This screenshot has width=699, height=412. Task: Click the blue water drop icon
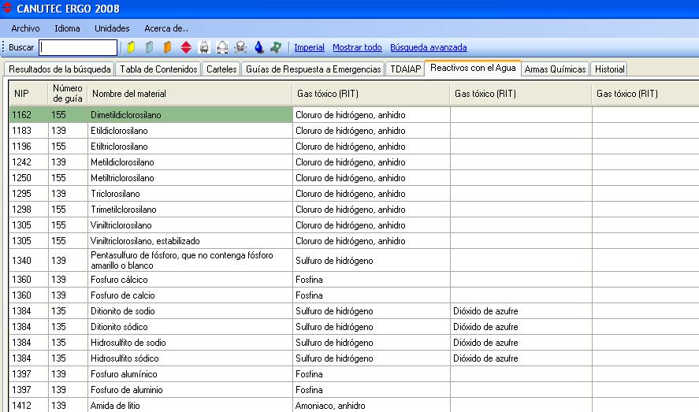click(x=258, y=48)
